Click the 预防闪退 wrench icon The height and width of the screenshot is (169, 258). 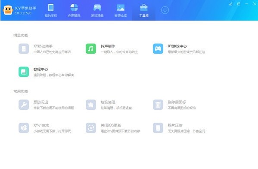coord(24,105)
